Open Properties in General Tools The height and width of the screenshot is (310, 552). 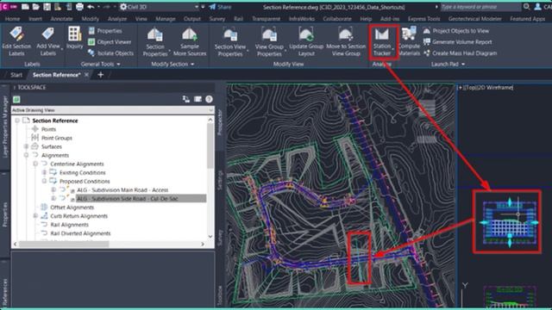click(105, 31)
